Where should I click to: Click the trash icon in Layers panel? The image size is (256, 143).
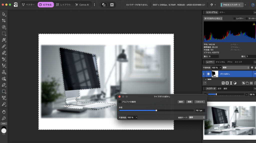255,83
